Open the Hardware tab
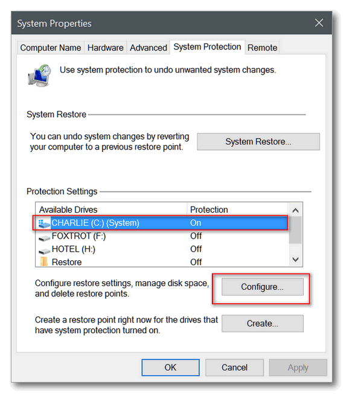The height and width of the screenshot is (394, 344). point(106,48)
